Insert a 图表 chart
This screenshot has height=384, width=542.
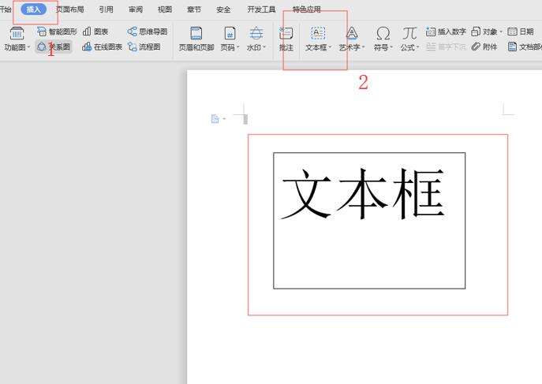(x=95, y=32)
